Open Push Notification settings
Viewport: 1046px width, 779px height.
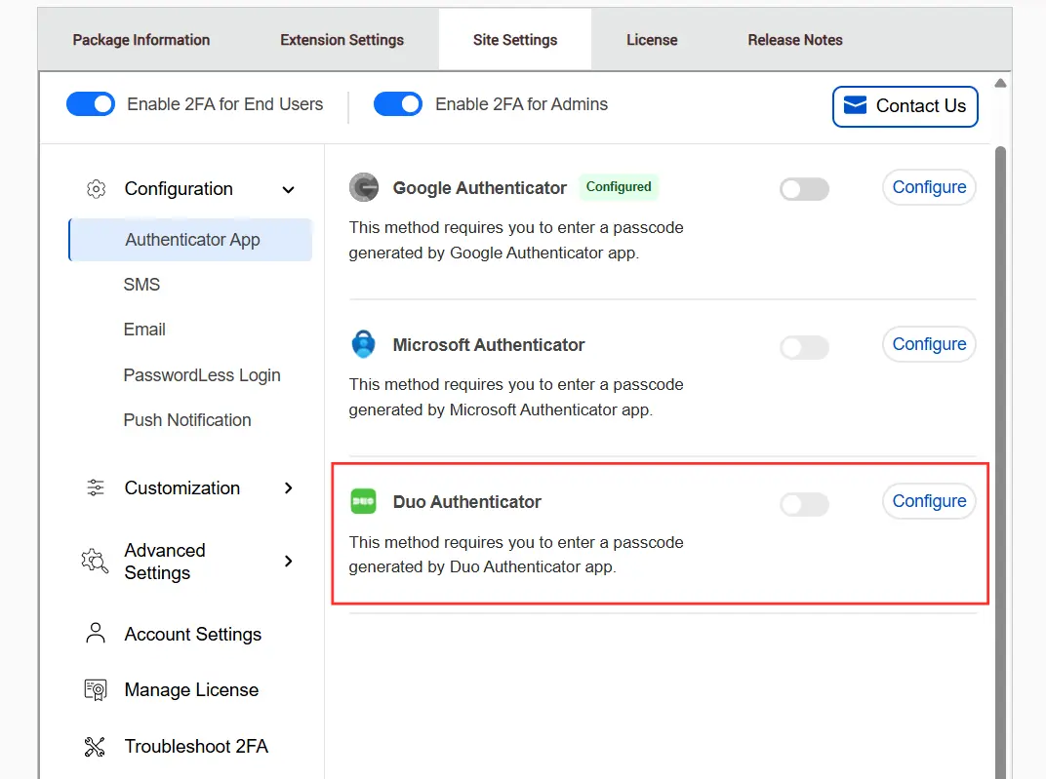coord(187,420)
